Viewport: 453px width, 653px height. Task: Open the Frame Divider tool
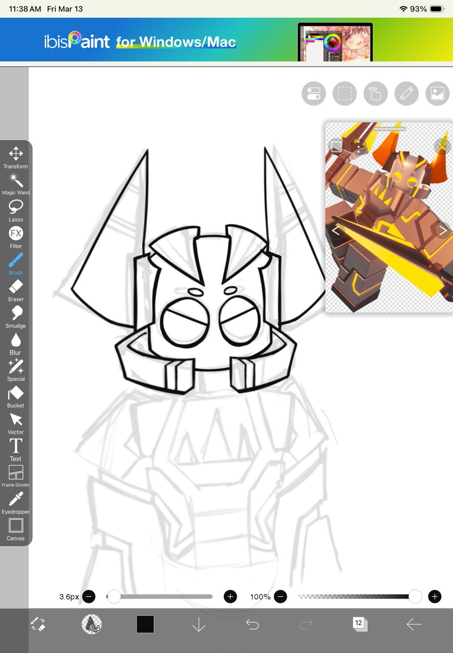16,476
